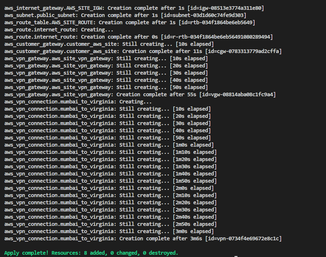Click mumbai_to_virginia line showing 1m30s elapsed
326x257 pixels.
pos(111,167)
